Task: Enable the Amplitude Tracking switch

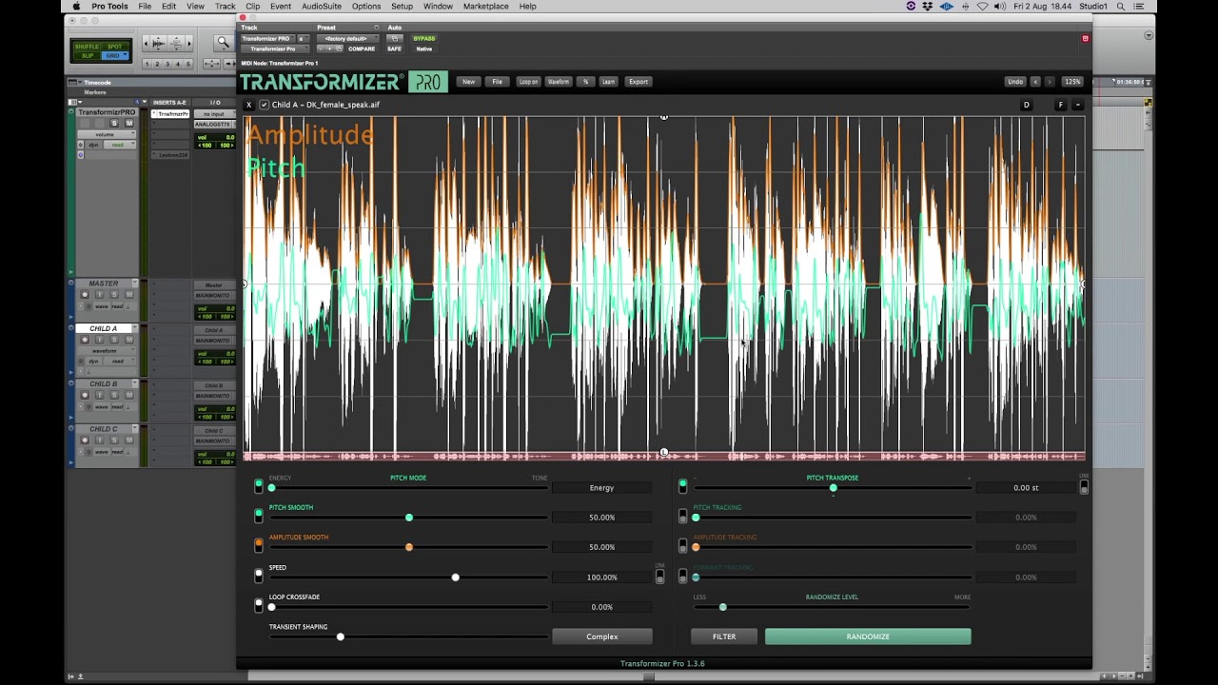Action: pos(682,545)
